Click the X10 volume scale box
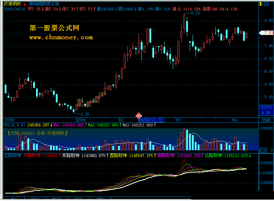Screen dimensions: 274x201 [x=263, y=150]
